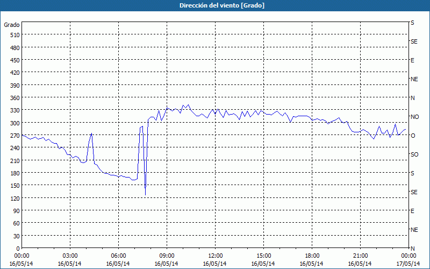Select the NE compass label at 390 level
The image size is (430, 269).
coord(414,79)
